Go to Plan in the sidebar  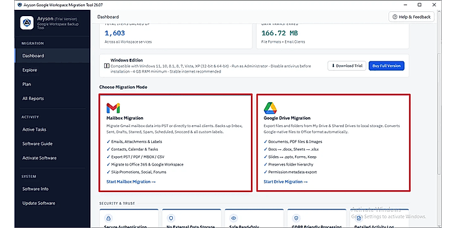point(52,84)
